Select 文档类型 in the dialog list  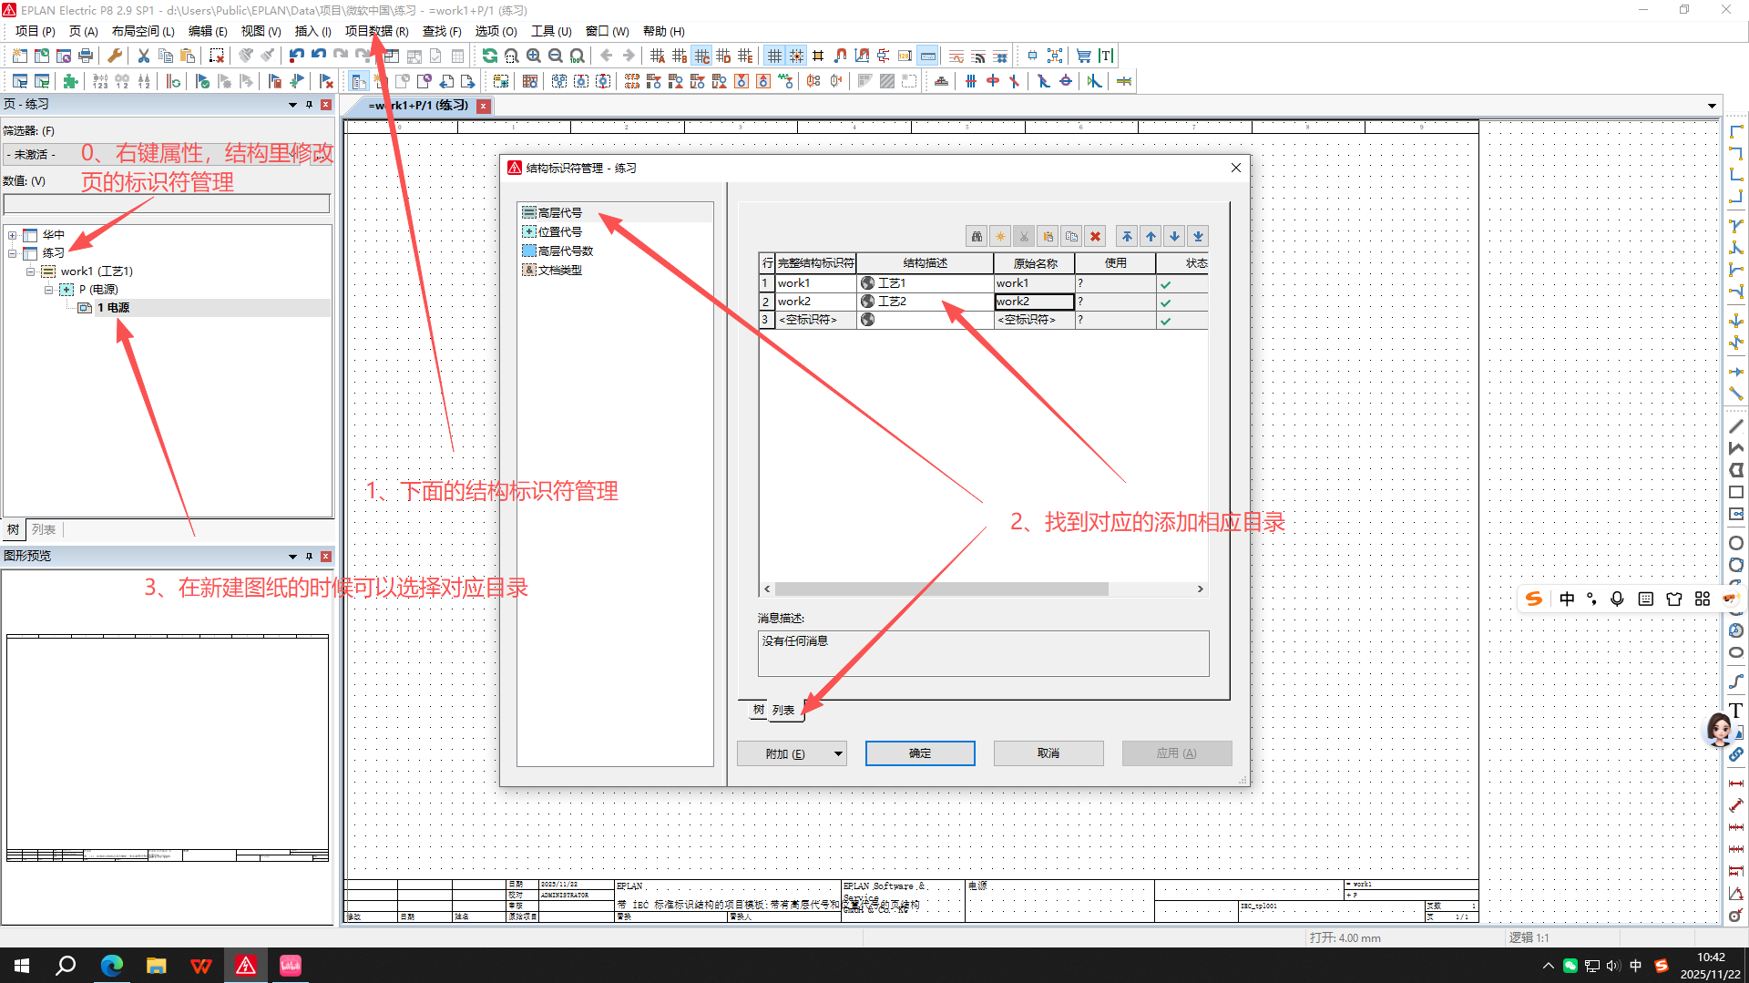coord(559,271)
